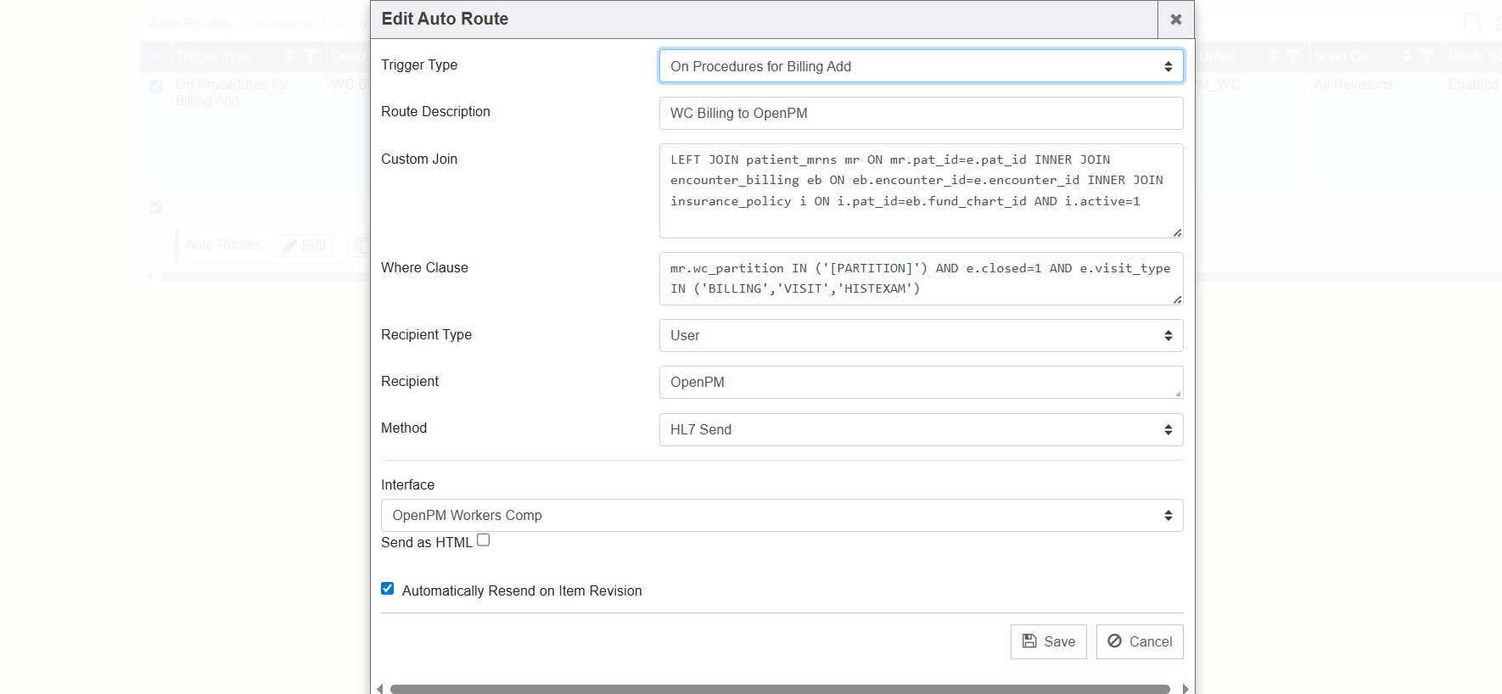Uncheck Automatically Resend on Item Revision
Viewport: 1502px width, 694px height.
(x=388, y=589)
